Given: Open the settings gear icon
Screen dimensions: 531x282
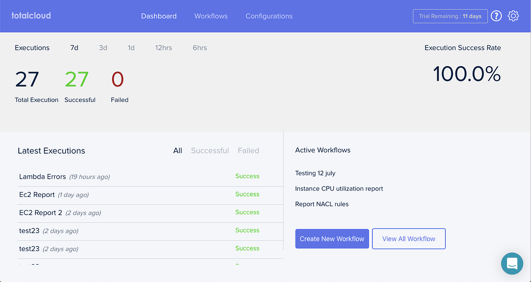Looking at the screenshot, I should tap(513, 16).
